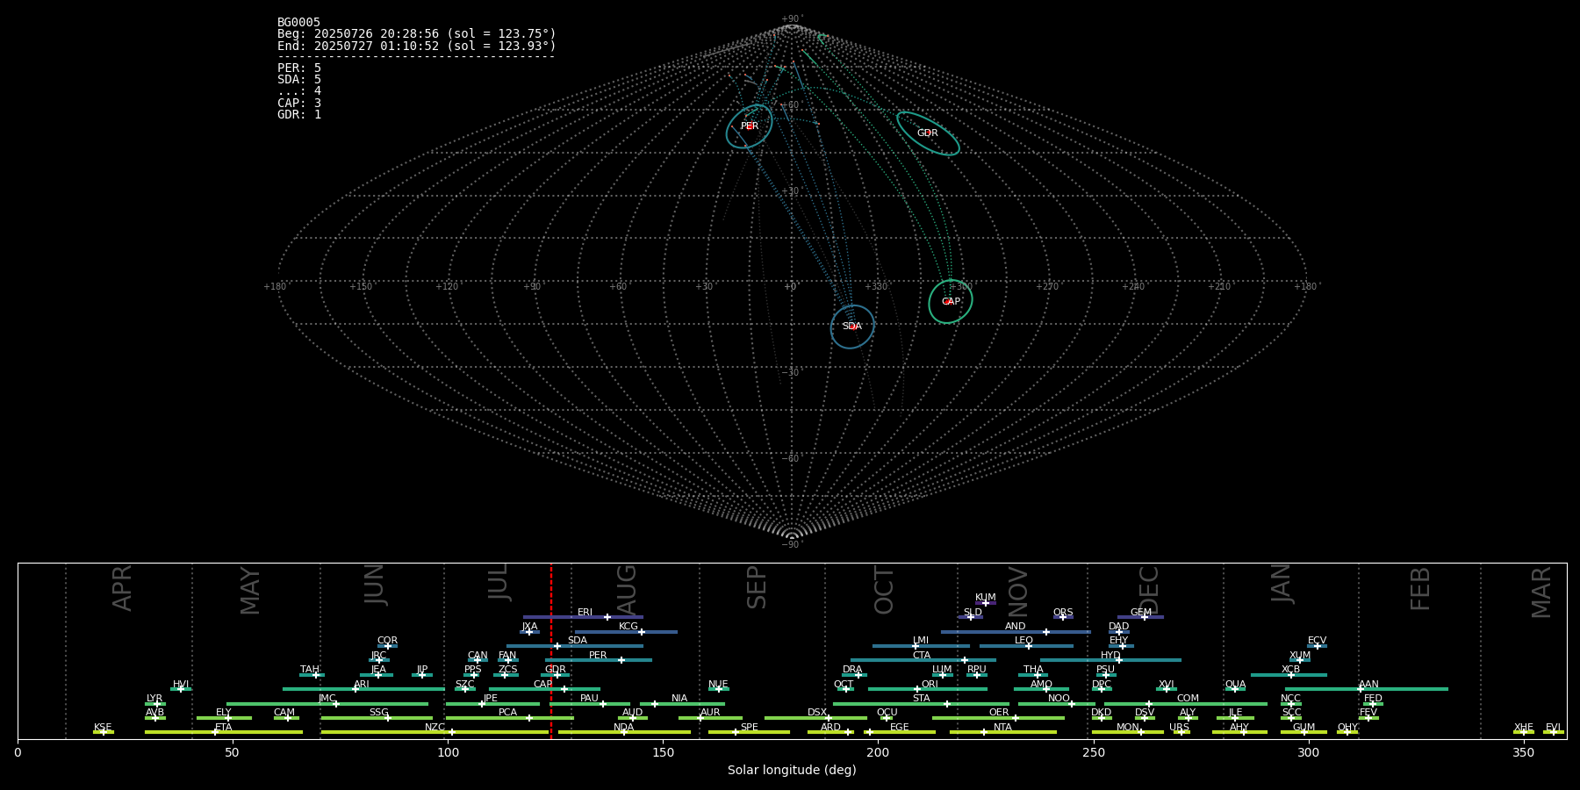Viewport: 1580px width, 790px height.
Task: Select the ERI shower bar in timeline
Action: click(x=583, y=617)
